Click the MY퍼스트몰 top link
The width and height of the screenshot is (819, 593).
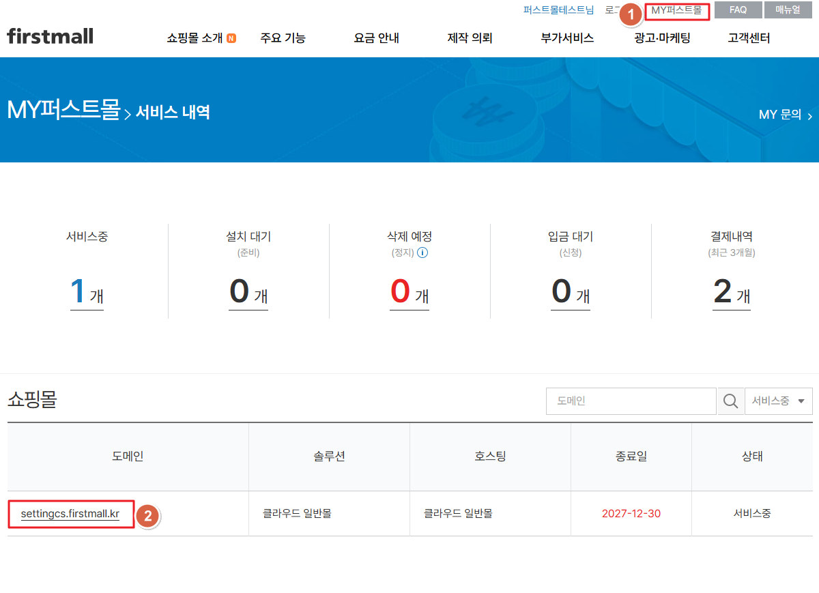(676, 10)
